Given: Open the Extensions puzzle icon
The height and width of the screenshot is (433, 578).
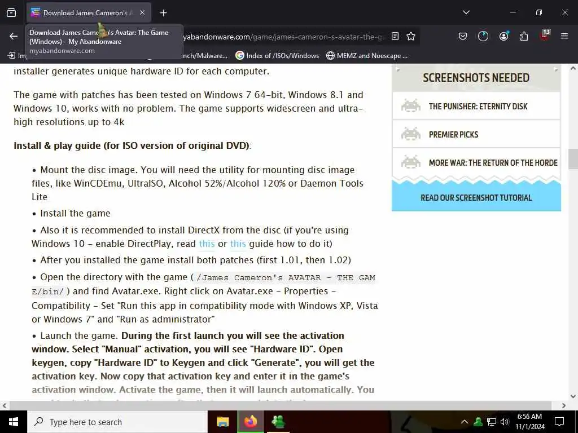Looking at the screenshot, I should pyautogui.click(x=524, y=36).
